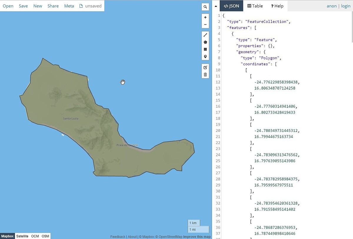Open the Help tab
Screen dimensions: 353x239
(x=277, y=6)
